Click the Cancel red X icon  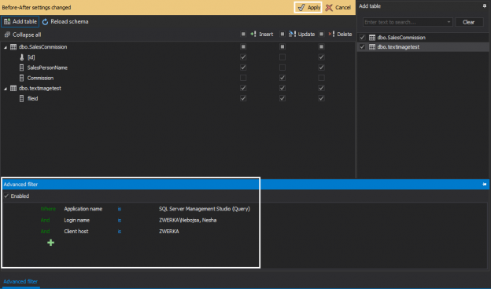(329, 8)
